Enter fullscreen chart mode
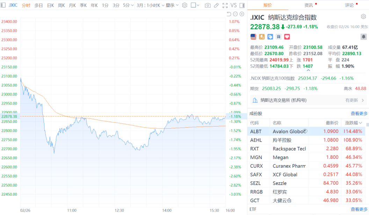Viewport: 369px width, 215px height. [x=224, y=5]
